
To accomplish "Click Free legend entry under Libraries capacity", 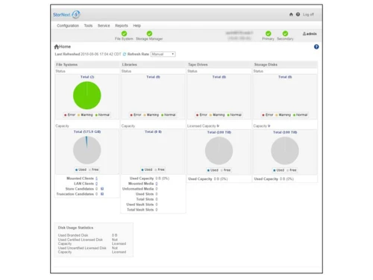I will [160, 169].
